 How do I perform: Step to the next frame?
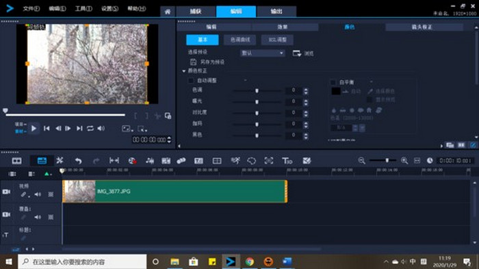68,129
